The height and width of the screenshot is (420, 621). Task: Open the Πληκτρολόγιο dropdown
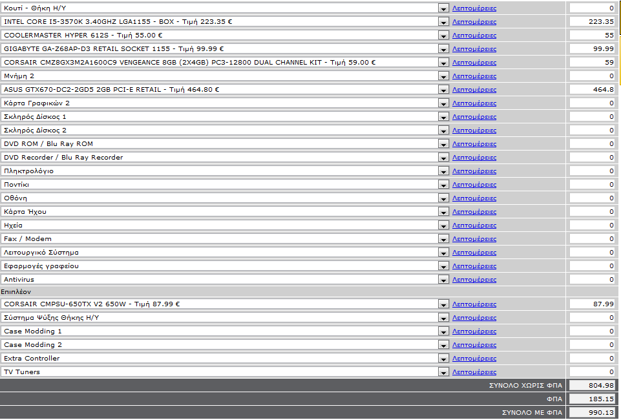[225, 171]
